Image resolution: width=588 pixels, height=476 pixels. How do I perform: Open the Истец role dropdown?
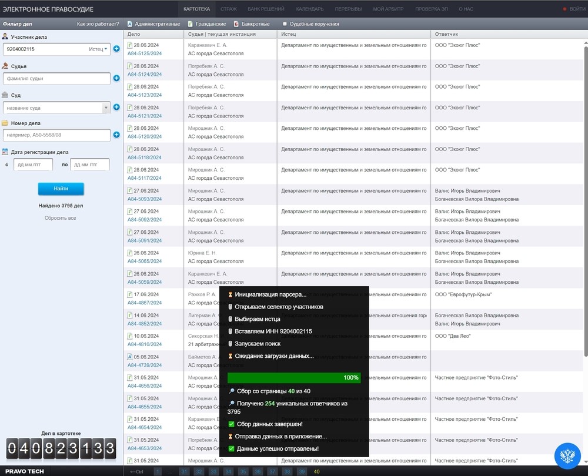coord(99,49)
